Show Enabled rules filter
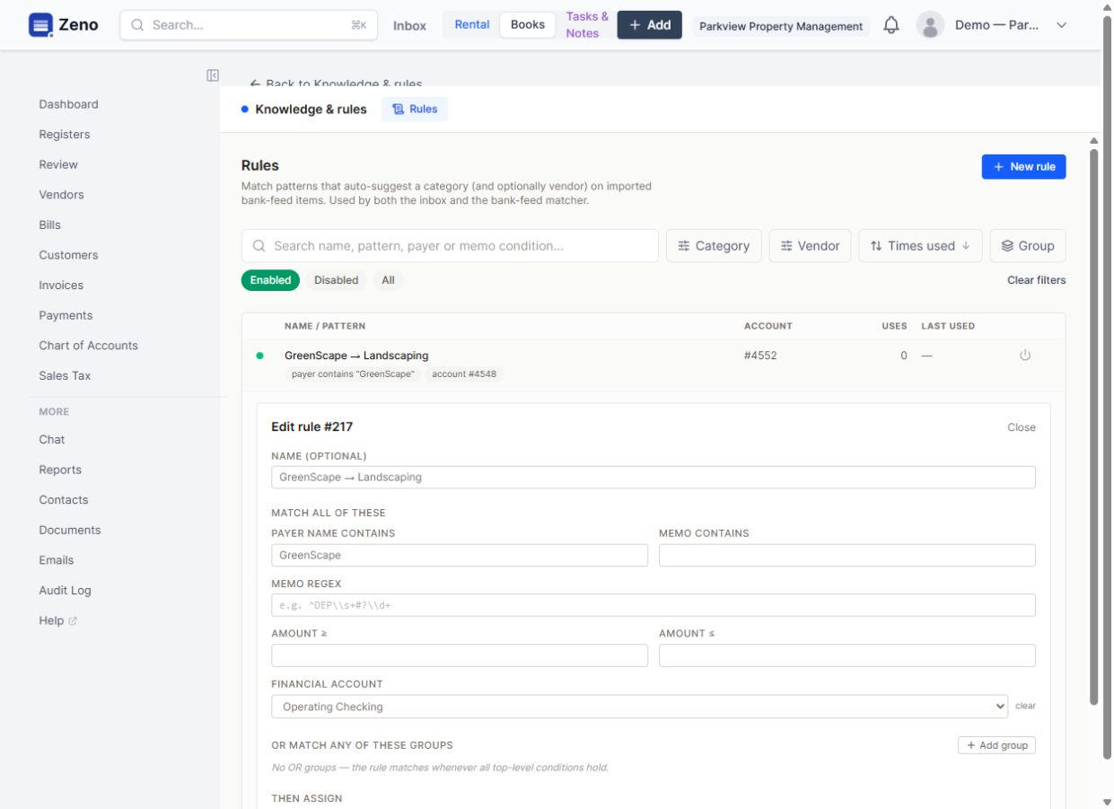 click(270, 280)
